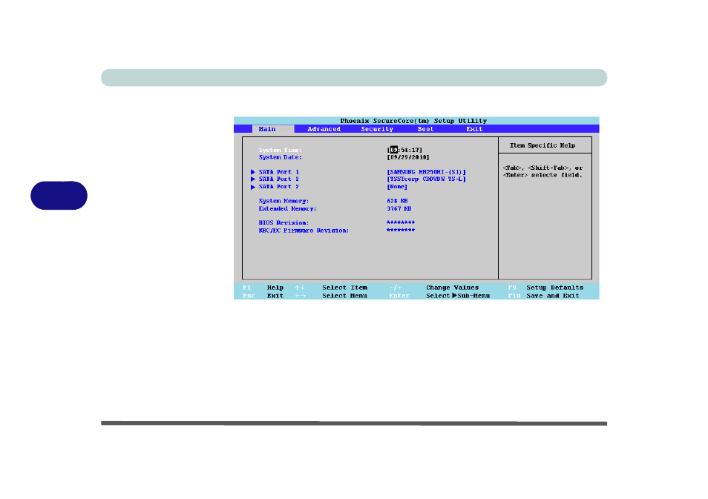Click the KBC/EC Firmware Revision label

[x=304, y=231]
